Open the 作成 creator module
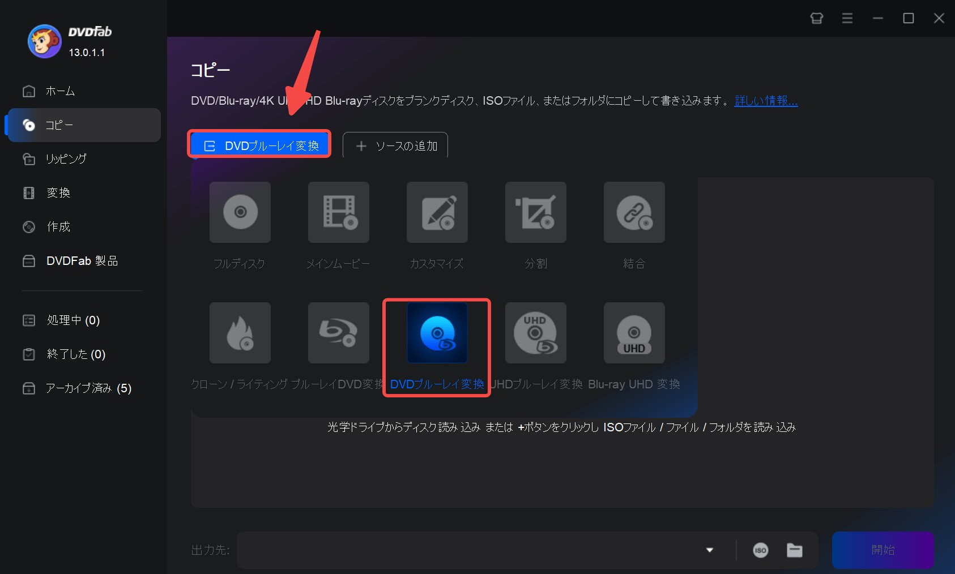The image size is (955, 574). [84, 226]
